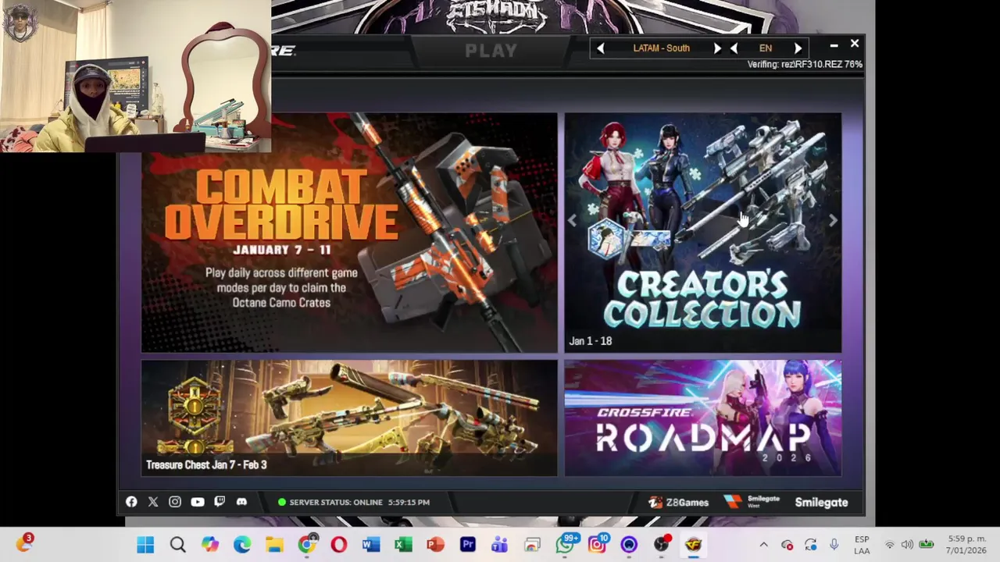Click the PLAY button
1000x562 pixels.
pos(491,51)
